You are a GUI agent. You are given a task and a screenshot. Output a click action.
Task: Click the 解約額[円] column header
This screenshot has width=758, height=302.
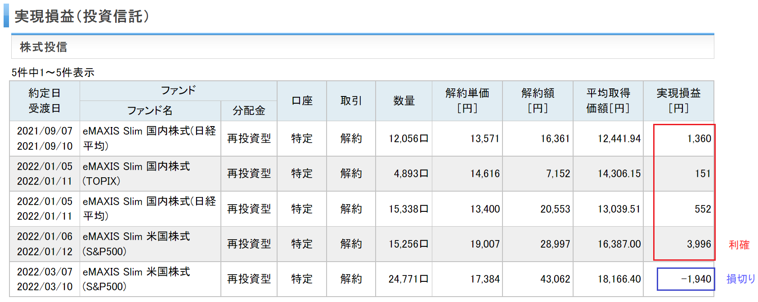538,101
